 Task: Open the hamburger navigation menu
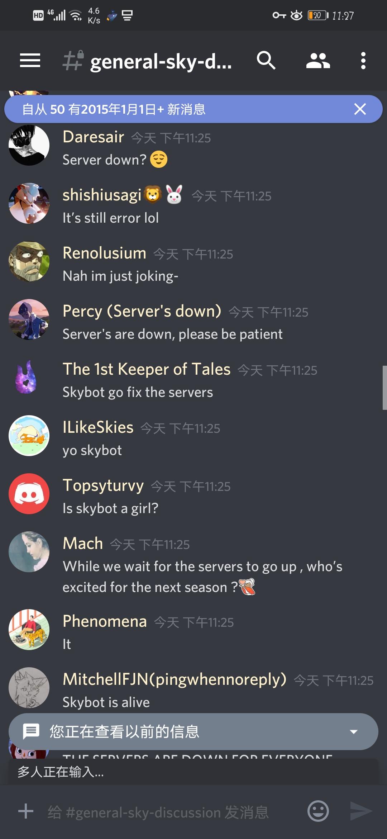30,60
